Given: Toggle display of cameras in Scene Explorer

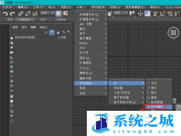Looking at the screenshot, I should (x=12, y=53).
